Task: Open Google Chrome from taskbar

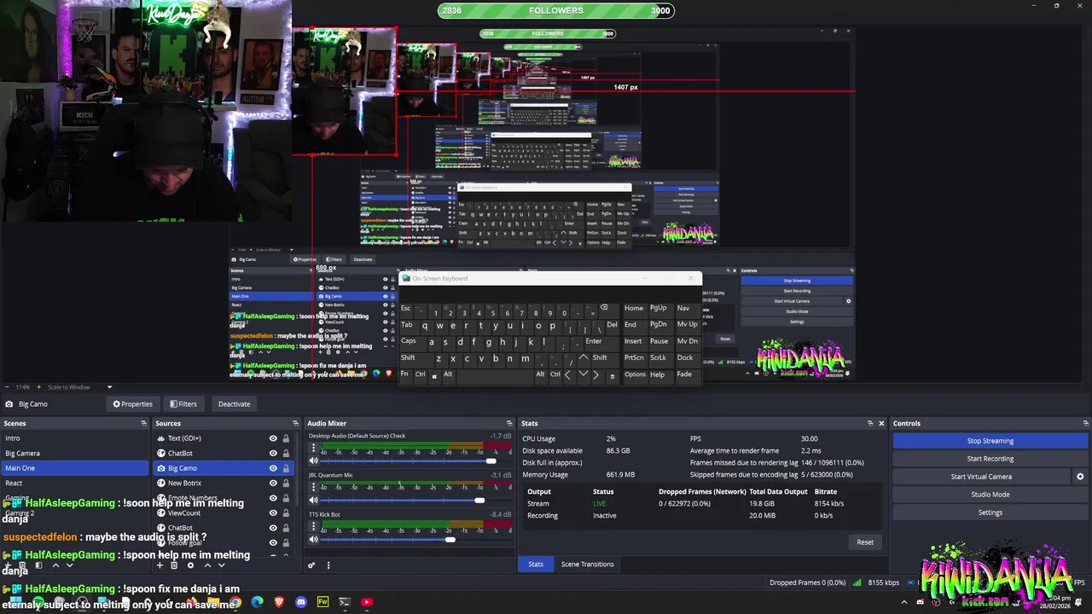Action: click(x=235, y=602)
